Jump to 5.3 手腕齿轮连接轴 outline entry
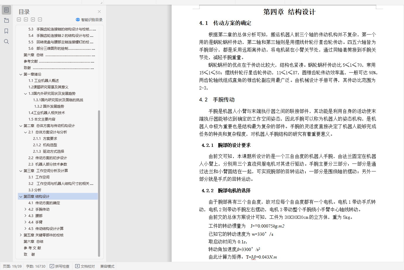The height and width of the screenshot is (270, 404). pos(62,29)
